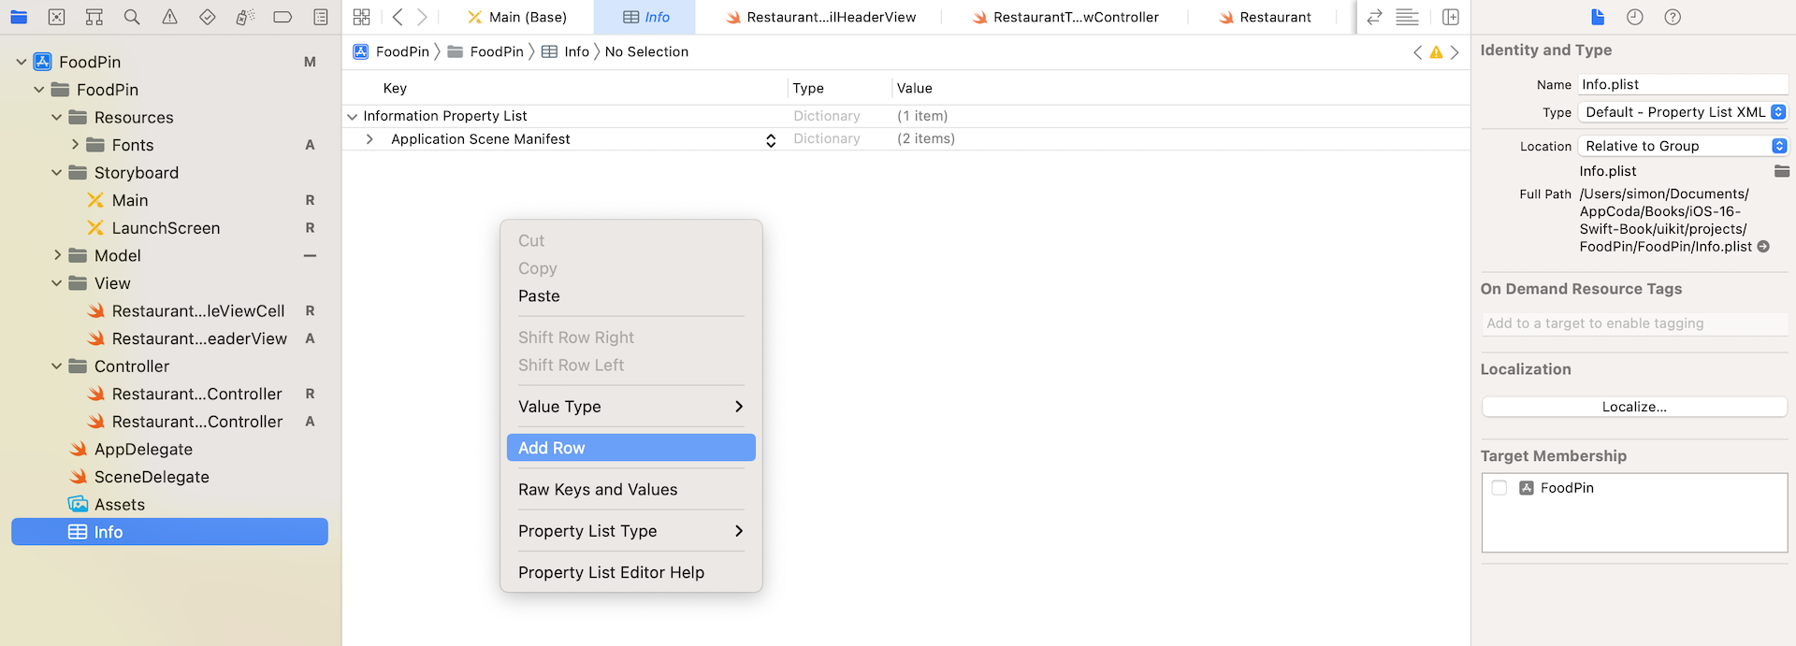Choose Paste from context menu
The width and height of the screenshot is (1796, 646).
[x=631, y=296]
